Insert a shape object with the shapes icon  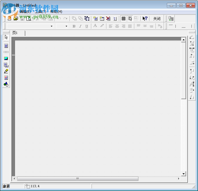pos(6,84)
